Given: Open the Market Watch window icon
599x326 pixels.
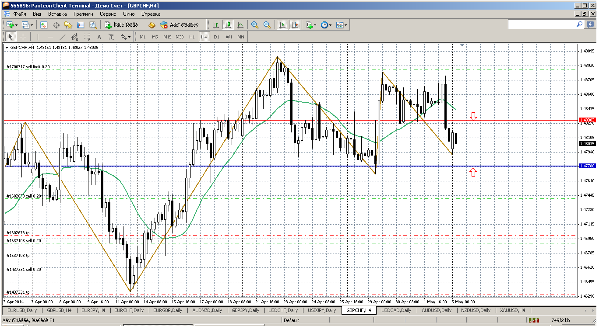Looking at the screenshot, I should [x=43, y=25].
